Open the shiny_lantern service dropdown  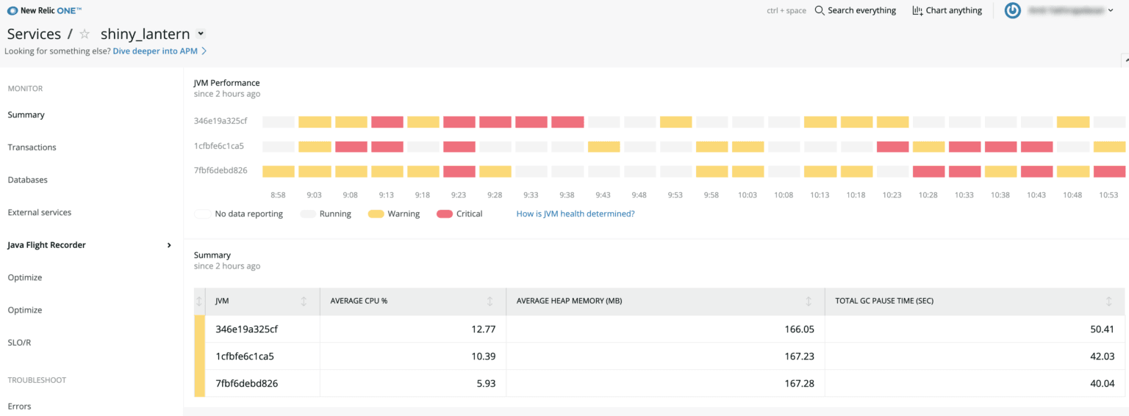tap(201, 34)
